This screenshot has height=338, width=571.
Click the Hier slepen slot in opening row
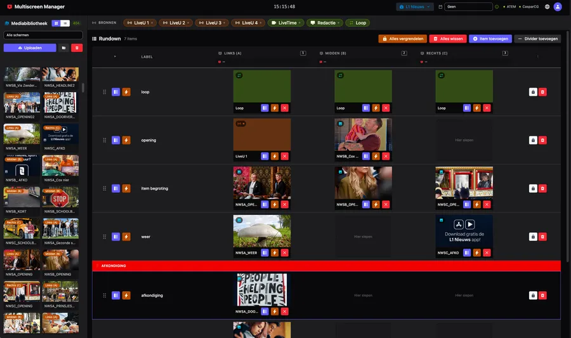[464, 140]
